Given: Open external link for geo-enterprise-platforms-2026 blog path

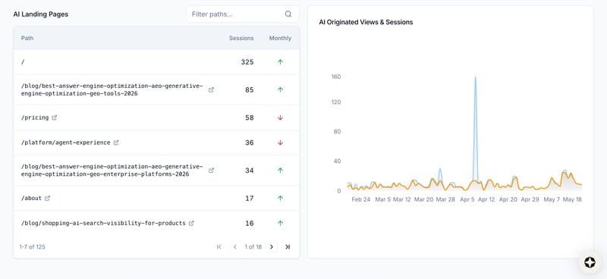Looking at the screenshot, I should (211, 171).
